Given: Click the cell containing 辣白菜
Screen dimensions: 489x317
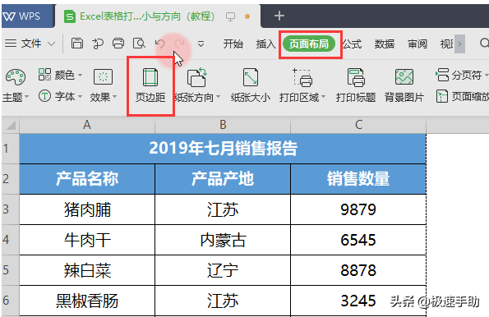Looking at the screenshot, I should point(87,270).
